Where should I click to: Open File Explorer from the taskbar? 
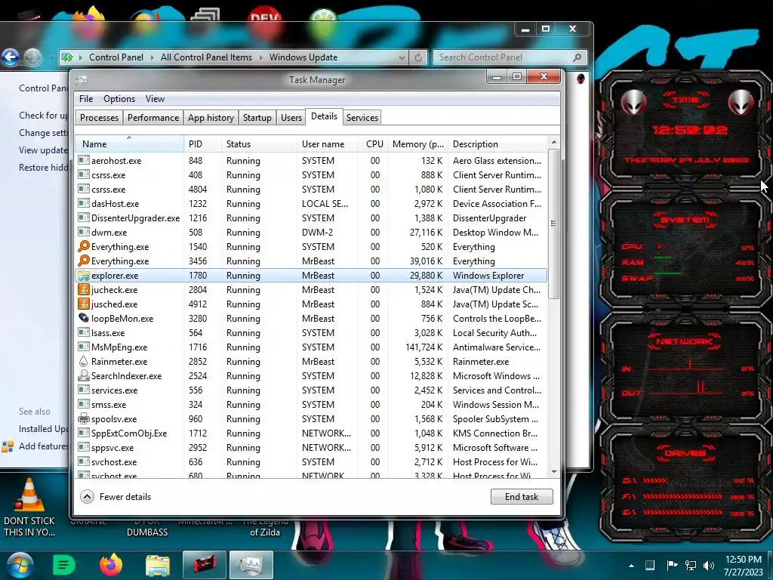pyautogui.click(x=158, y=565)
